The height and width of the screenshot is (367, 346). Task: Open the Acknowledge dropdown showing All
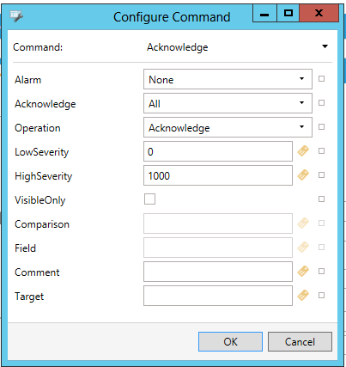click(228, 103)
